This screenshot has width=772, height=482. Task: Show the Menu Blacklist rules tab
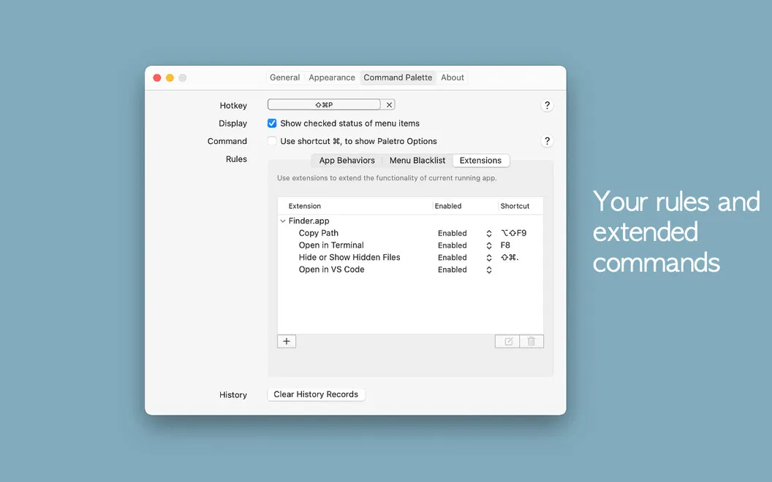tap(417, 161)
